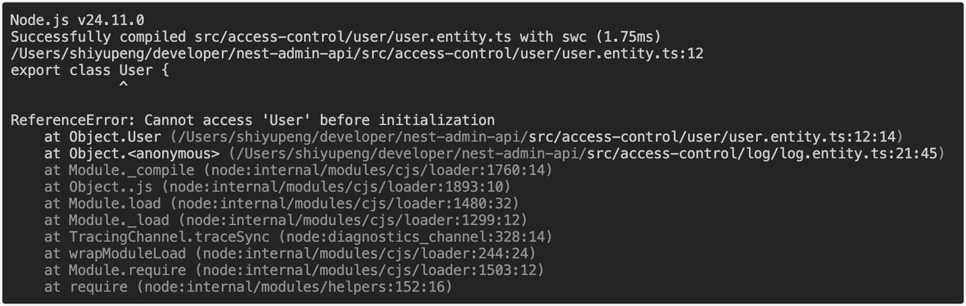The height and width of the screenshot is (306, 966).
Task: Click the Node.js v24.11.0 version line
Action: (77, 20)
